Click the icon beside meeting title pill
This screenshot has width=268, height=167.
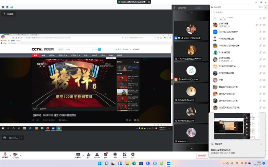tap(149, 2)
